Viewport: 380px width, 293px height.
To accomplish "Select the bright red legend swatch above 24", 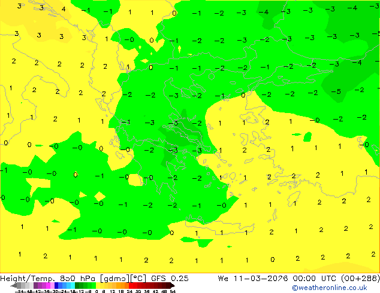I will [x=131, y=285].
